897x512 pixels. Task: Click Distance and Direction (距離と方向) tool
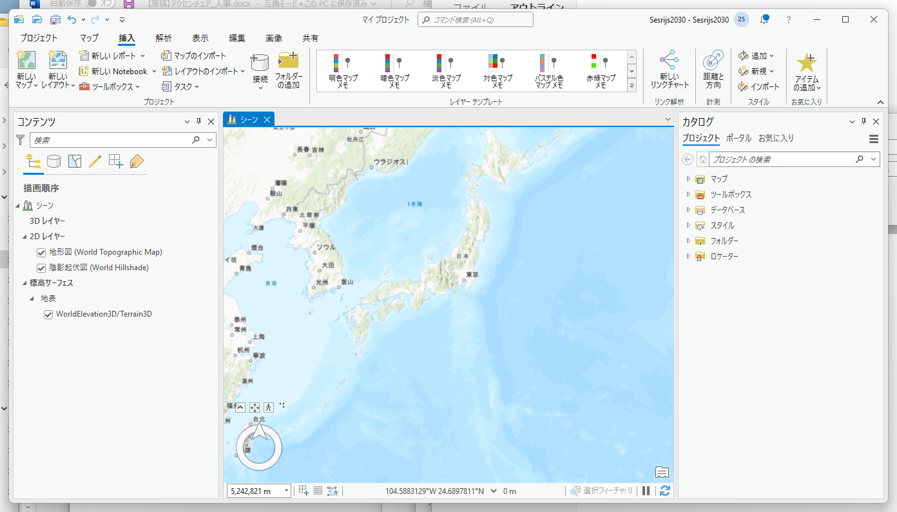pyautogui.click(x=713, y=70)
